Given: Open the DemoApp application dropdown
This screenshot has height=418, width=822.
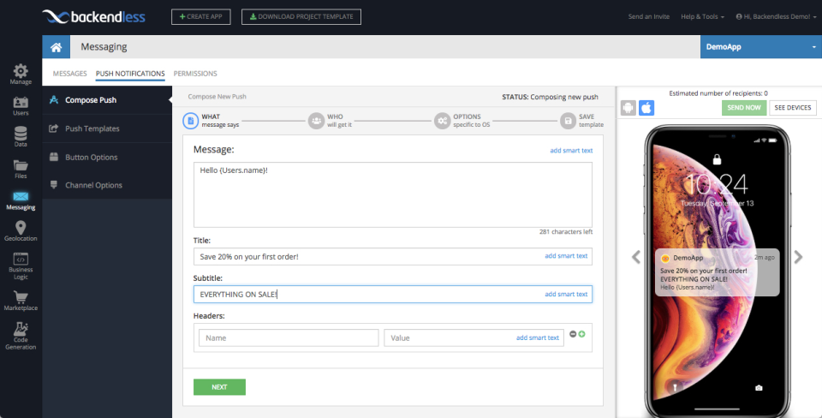Looking at the screenshot, I should click(x=761, y=47).
